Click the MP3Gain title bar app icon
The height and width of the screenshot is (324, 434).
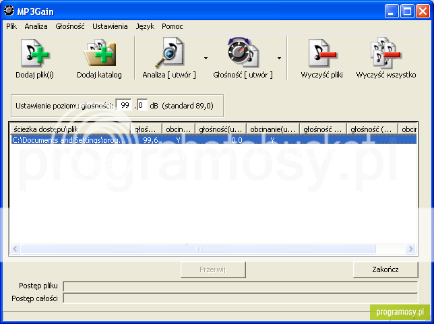pyautogui.click(x=9, y=11)
